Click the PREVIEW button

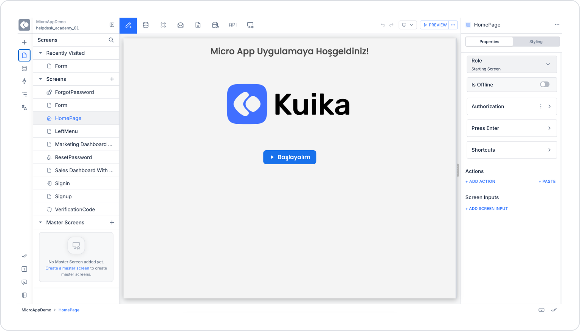tap(434, 25)
